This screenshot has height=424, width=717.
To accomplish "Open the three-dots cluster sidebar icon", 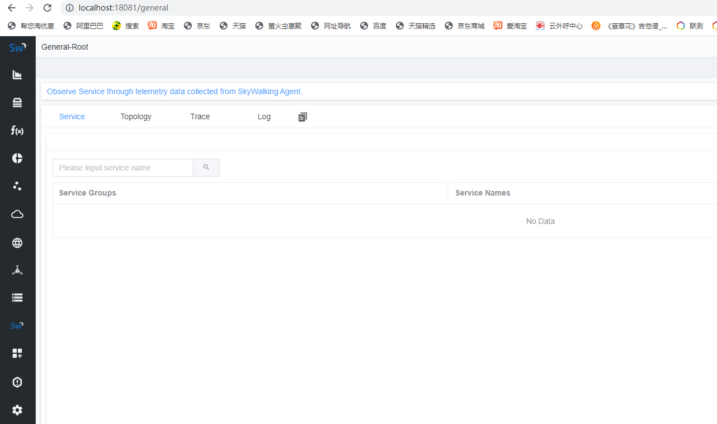I will point(17,186).
